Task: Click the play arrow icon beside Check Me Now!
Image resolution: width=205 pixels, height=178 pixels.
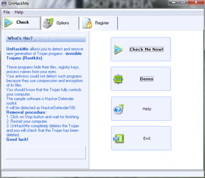Action: tap(118, 50)
